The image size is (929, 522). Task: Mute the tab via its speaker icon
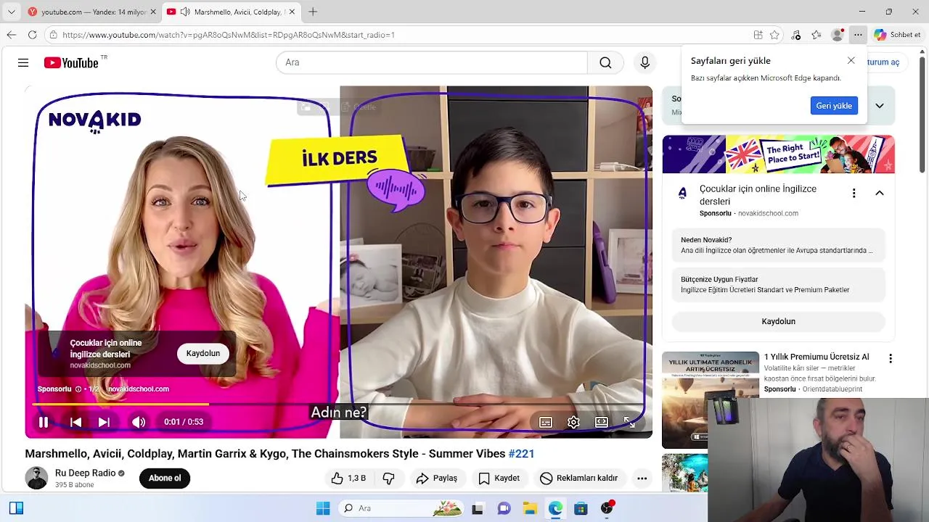click(x=185, y=12)
